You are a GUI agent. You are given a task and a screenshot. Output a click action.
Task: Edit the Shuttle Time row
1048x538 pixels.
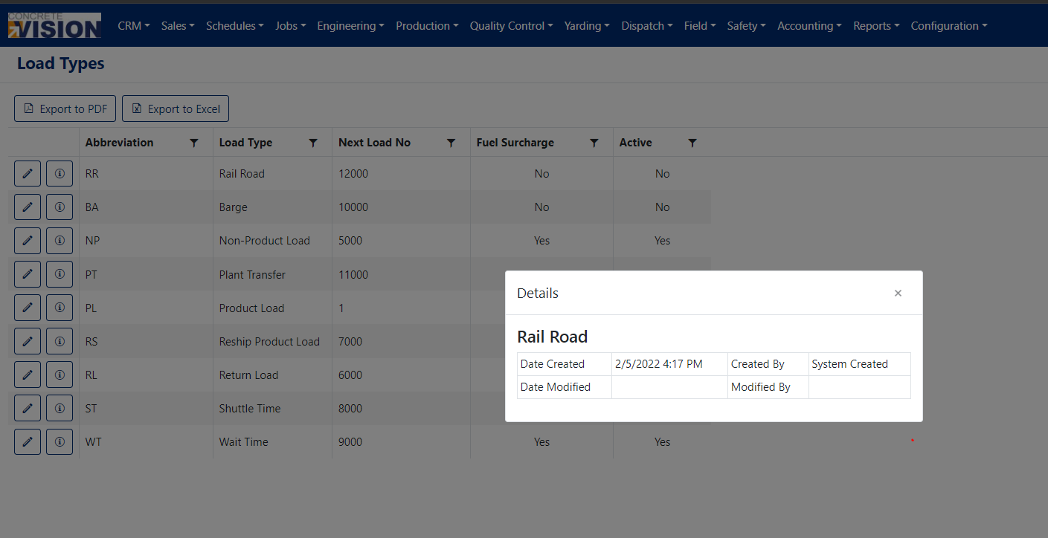(x=28, y=408)
